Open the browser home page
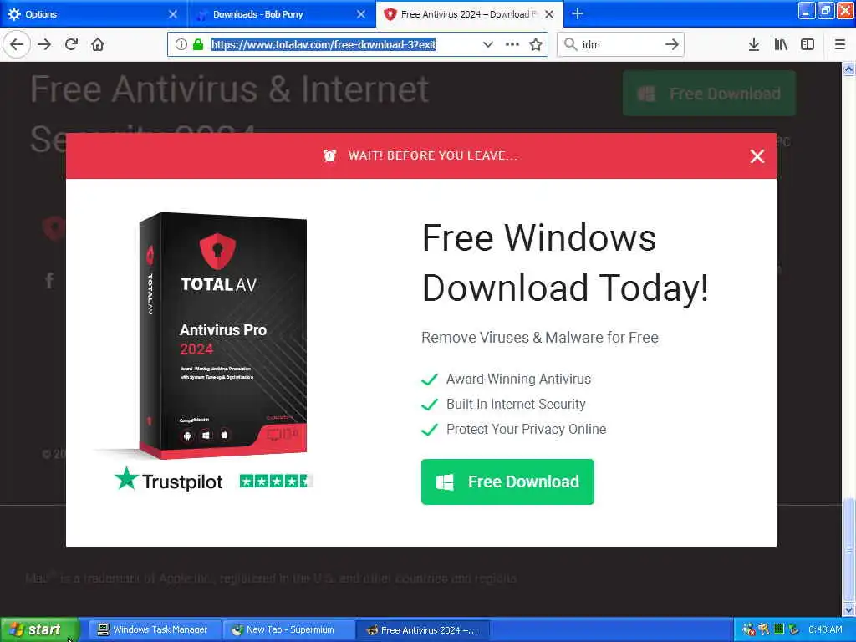The height and width of the screenshot is (642, 856). (x=98, y=45)
